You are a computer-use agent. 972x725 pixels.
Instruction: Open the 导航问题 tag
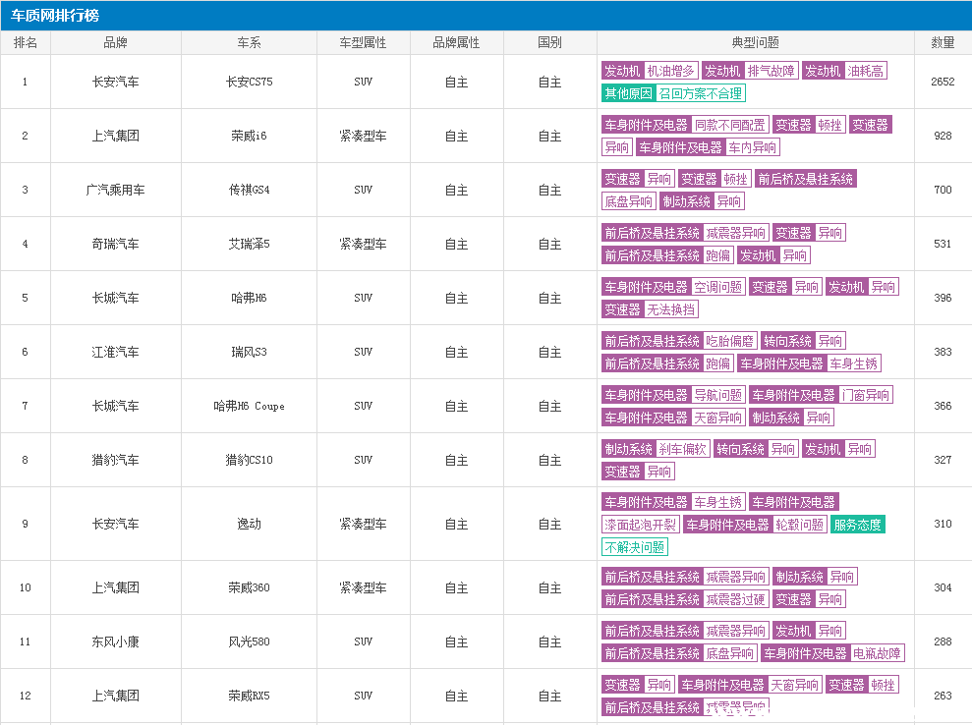pyautogui.click(x=717, y=395)
